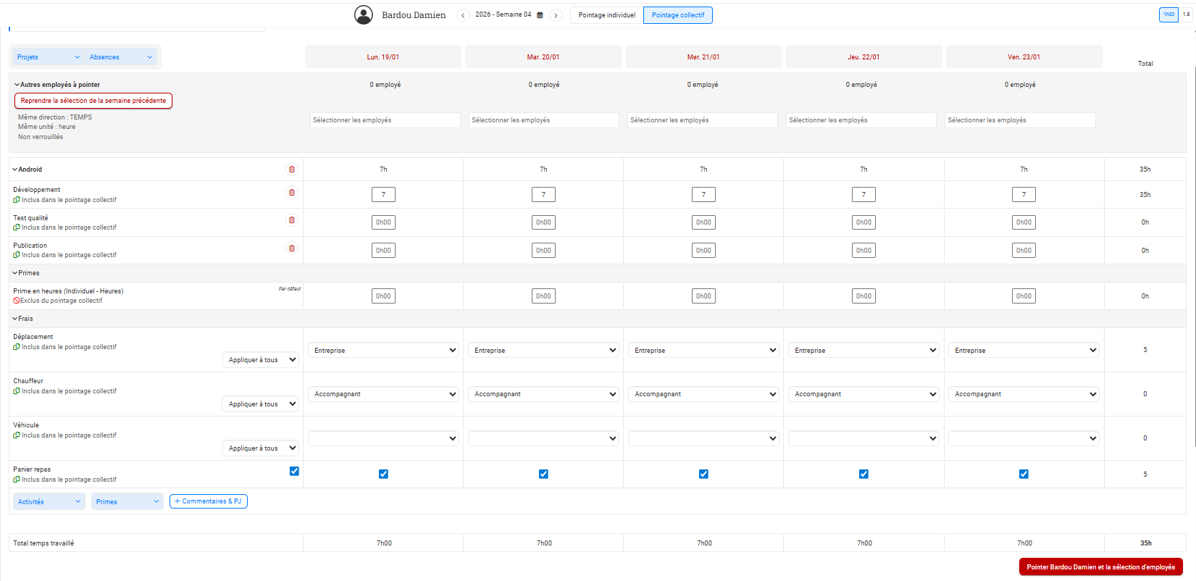This screenshot has width=1196, height=581.
Task: Delete the Publication task row
Action: (x=292, y=248)
